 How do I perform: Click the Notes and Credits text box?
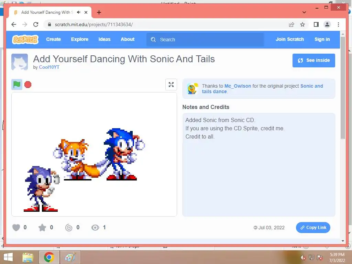258,165
